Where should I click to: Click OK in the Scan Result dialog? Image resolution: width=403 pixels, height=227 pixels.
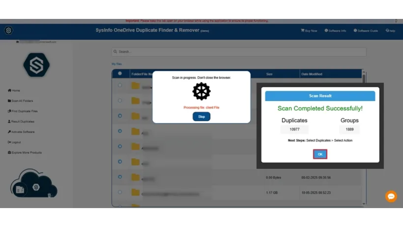point(320,154)
